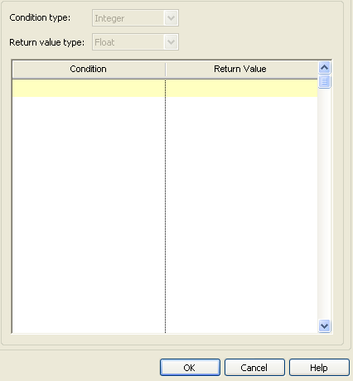353x381 pixels.
Task: Open the Help button
Action: [x=319, y=368]
